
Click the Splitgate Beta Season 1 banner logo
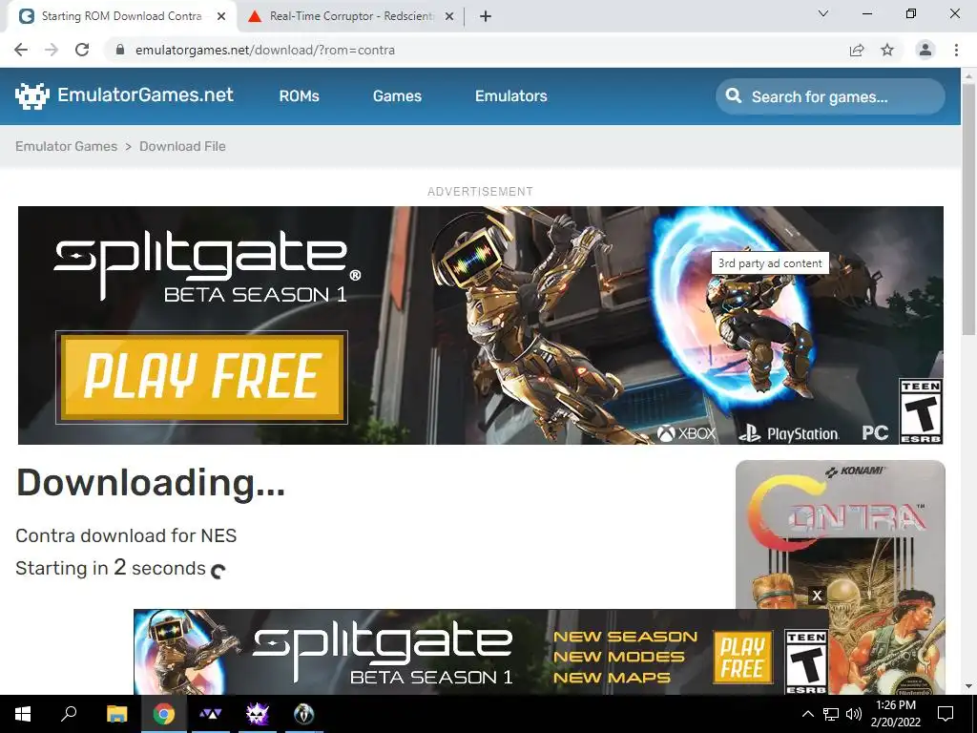click(207, 265)
